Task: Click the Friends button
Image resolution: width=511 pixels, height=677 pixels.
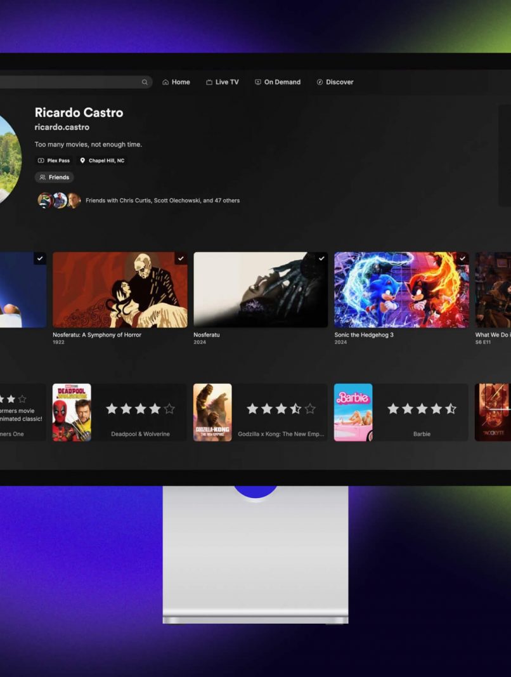Action: (54, 178)
